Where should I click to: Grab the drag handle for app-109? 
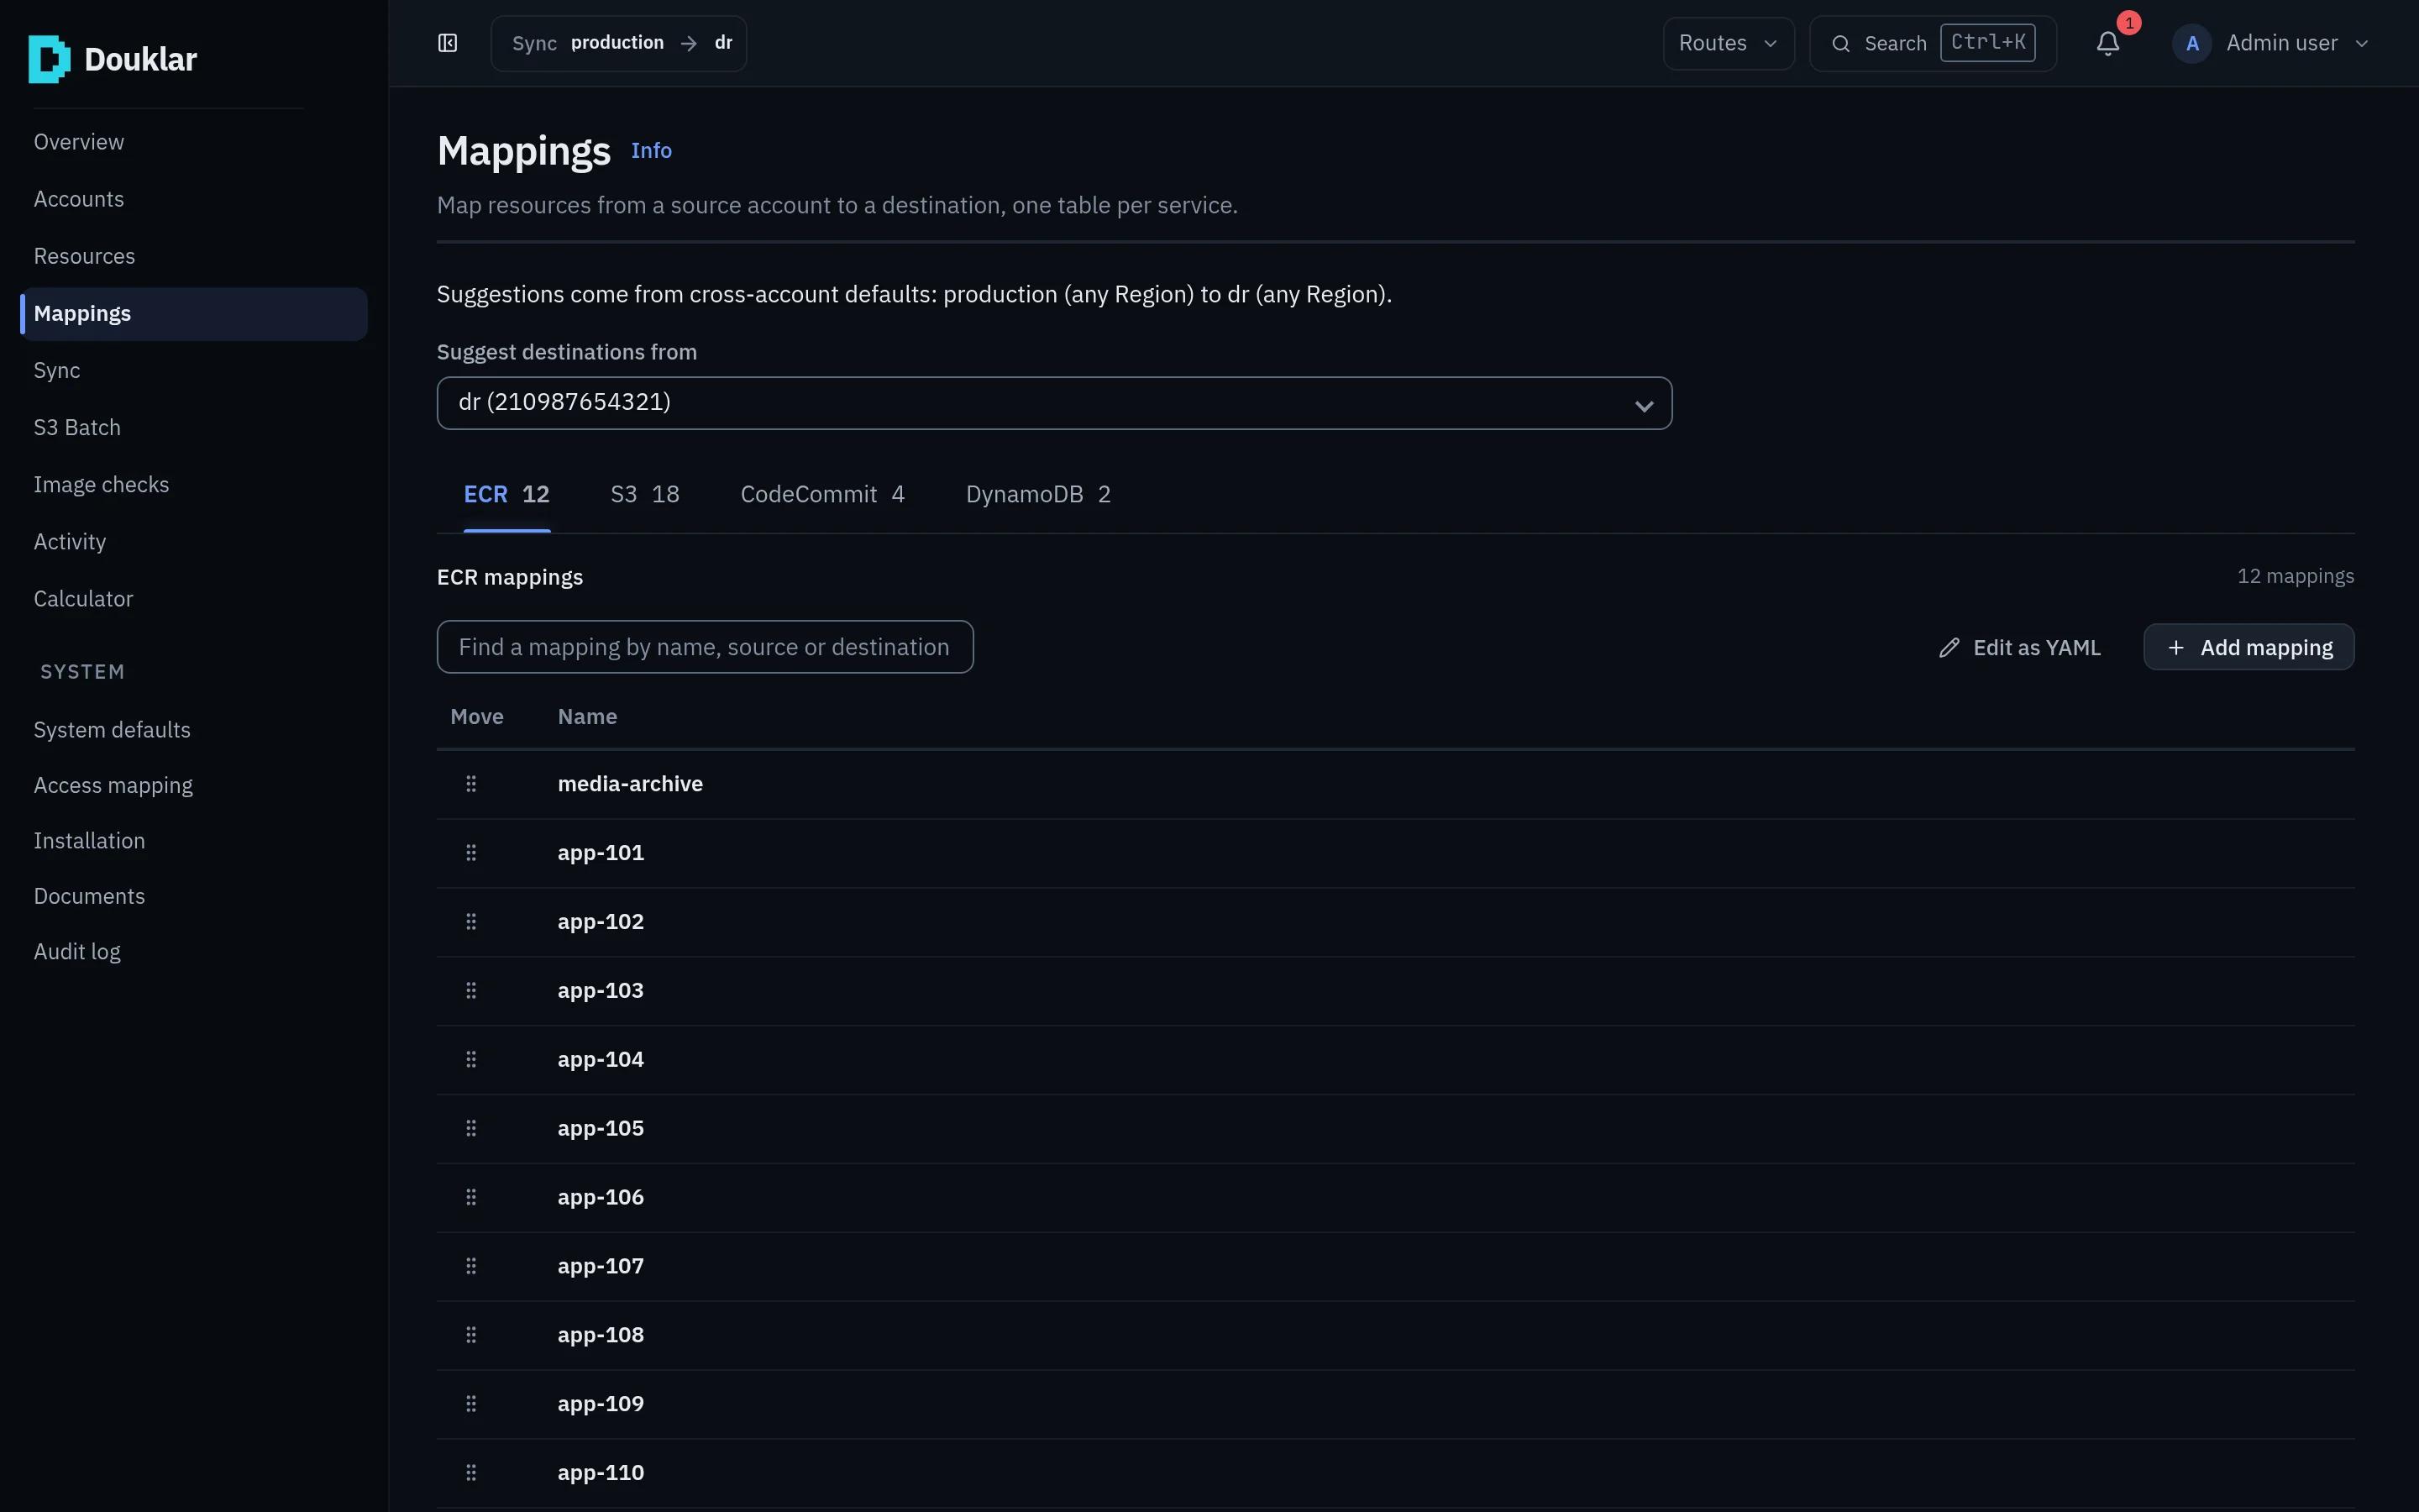(471, 1404)
